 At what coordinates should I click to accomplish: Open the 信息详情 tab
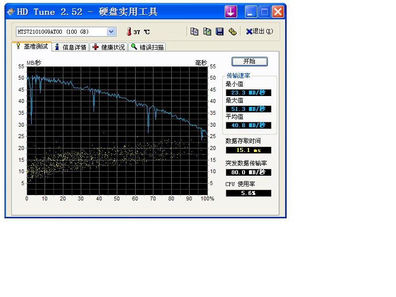[71, 47]
